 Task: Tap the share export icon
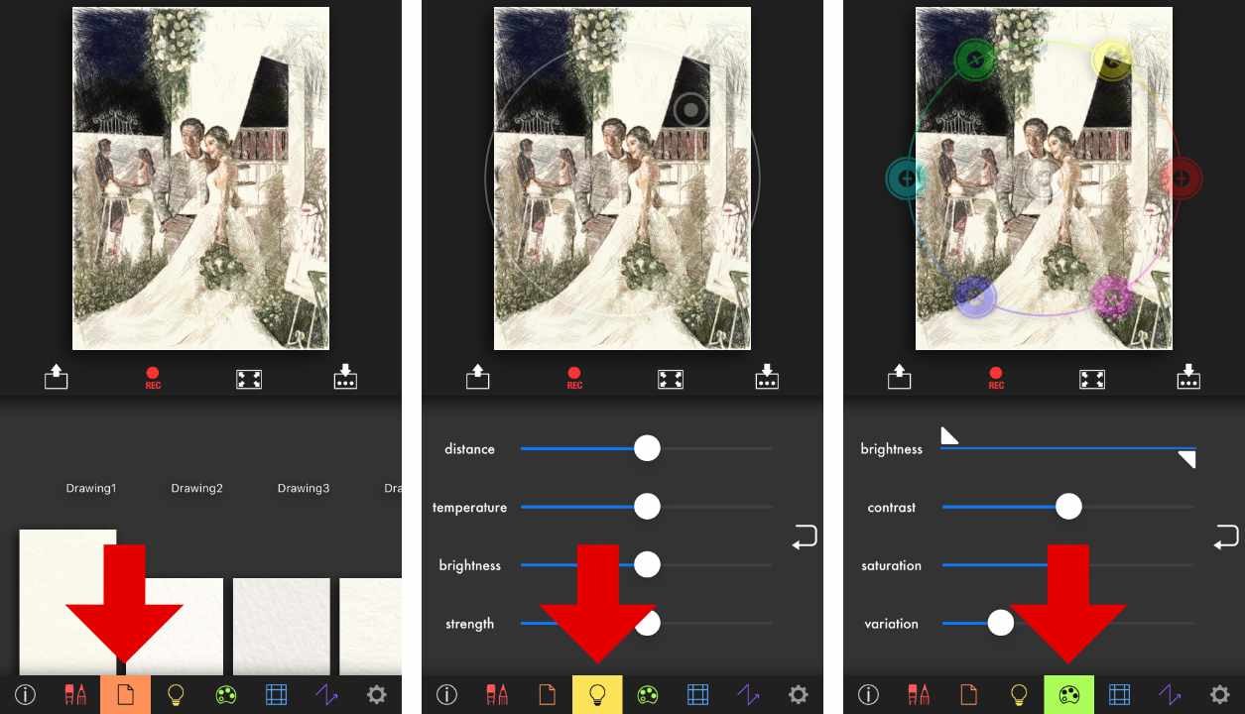(57, 377)
